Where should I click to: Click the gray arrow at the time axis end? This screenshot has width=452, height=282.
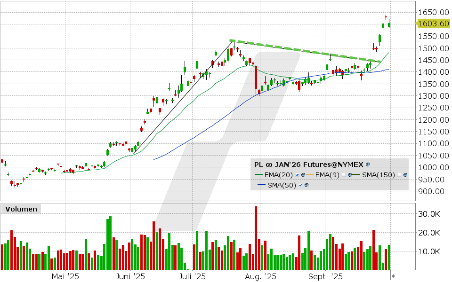pos(393,276)
